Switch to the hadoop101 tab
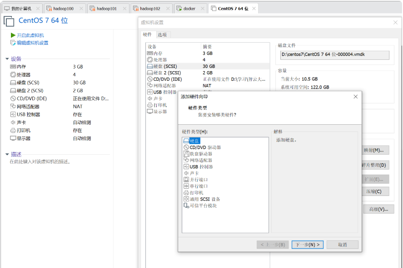The width and height of the screenshot is (403, 268). pyautogui.click(x=106, y=9)
